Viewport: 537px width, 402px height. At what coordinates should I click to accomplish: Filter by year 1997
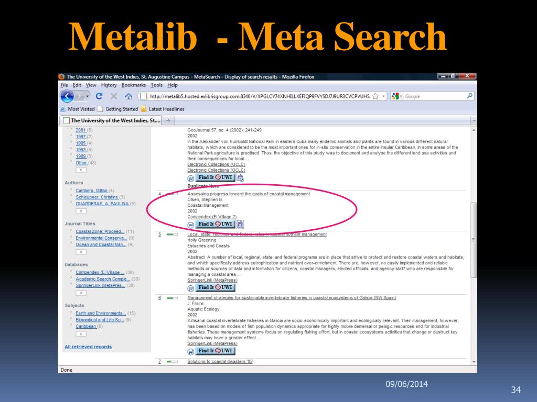tap(81, 137)
